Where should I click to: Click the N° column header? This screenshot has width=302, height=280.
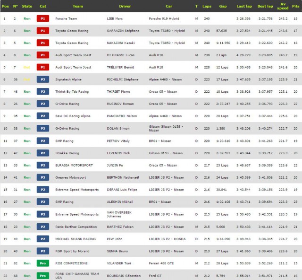point(16,6)
